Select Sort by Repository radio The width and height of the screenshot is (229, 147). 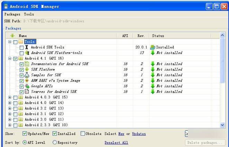click(54, 142)
